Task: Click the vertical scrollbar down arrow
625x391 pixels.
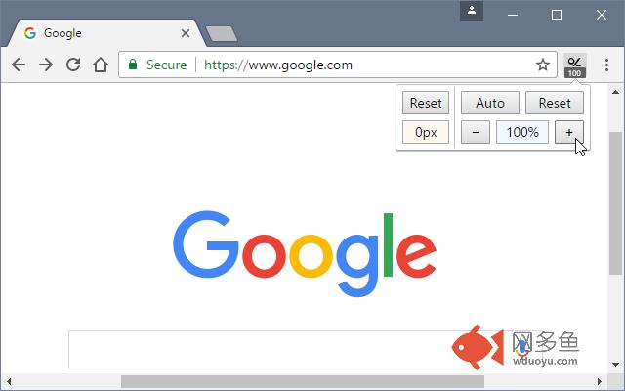Action: point(616,364)
